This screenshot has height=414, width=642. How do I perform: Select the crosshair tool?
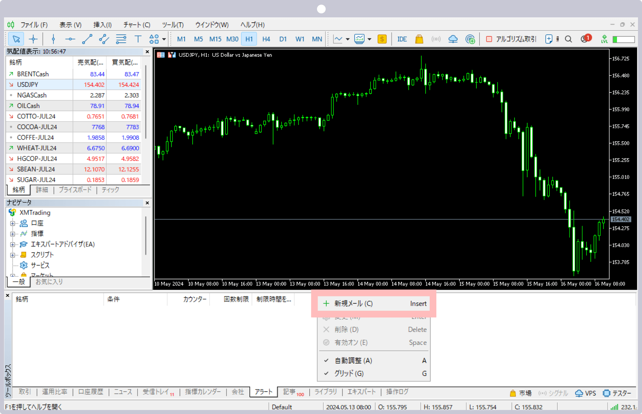(x=33, y=39)
